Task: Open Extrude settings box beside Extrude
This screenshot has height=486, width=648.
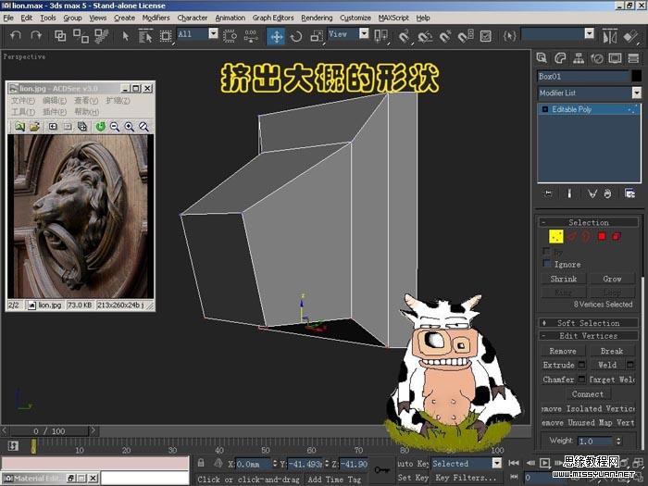Action: 582,365
